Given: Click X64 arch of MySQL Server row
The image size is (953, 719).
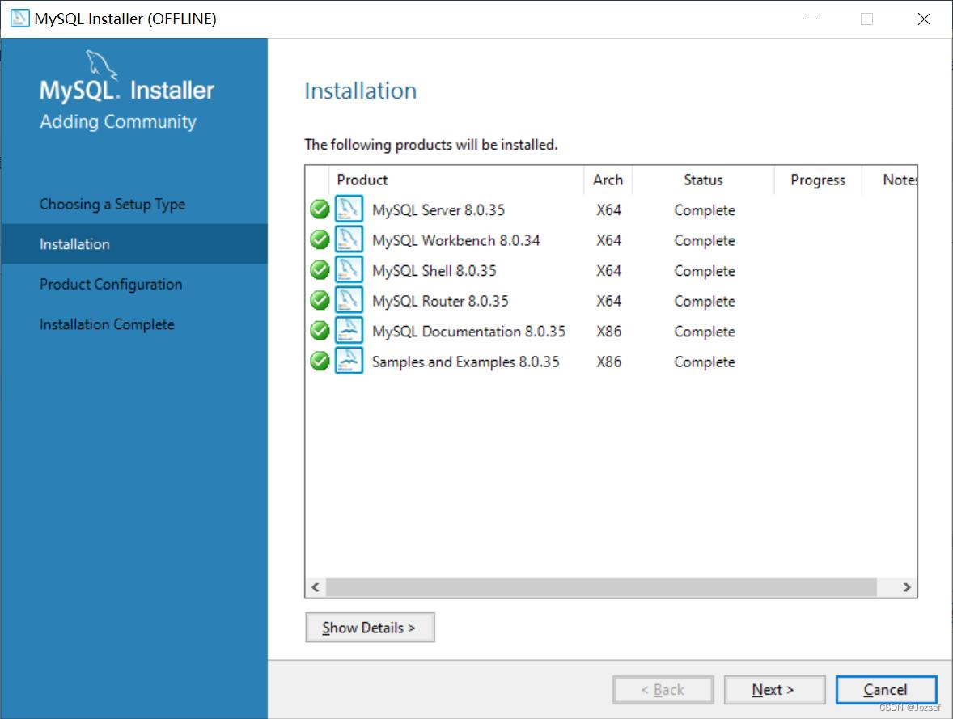Looking at the screenshot, I should coord(608,209).
